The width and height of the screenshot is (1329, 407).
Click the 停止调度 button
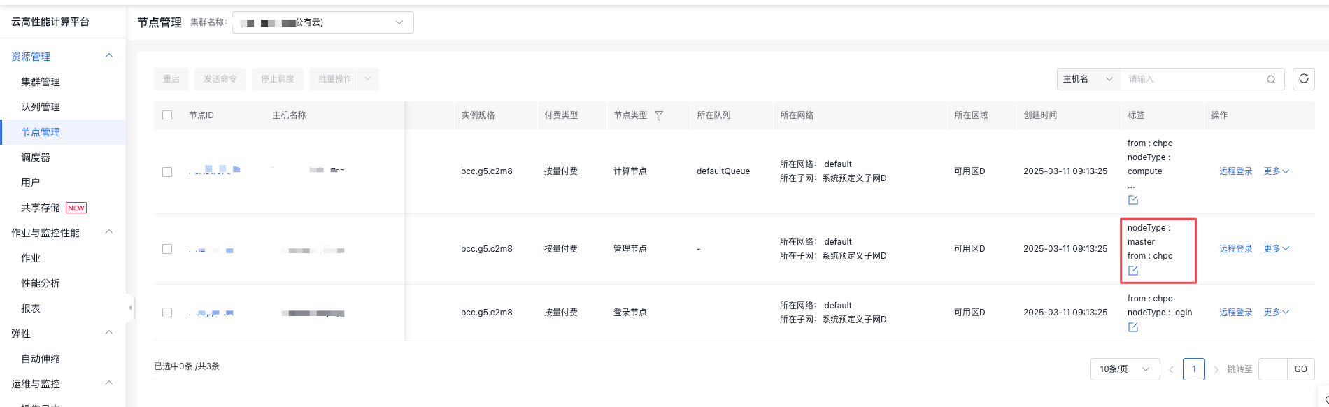(x=278, y=79)
